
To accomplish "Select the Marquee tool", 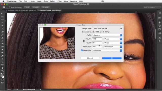I will coord(2,17).
